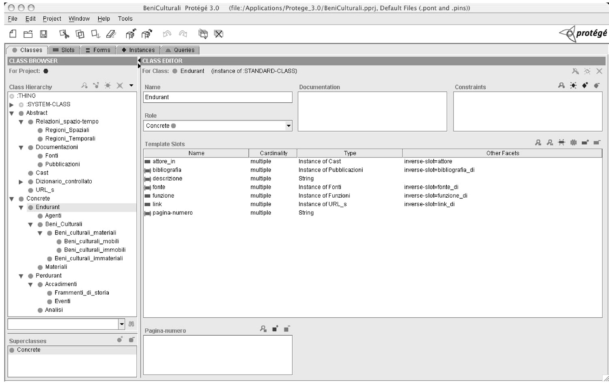Select Beni_culturali_immobili in class tree
The image size is (609, 384).
pos(95,250)
